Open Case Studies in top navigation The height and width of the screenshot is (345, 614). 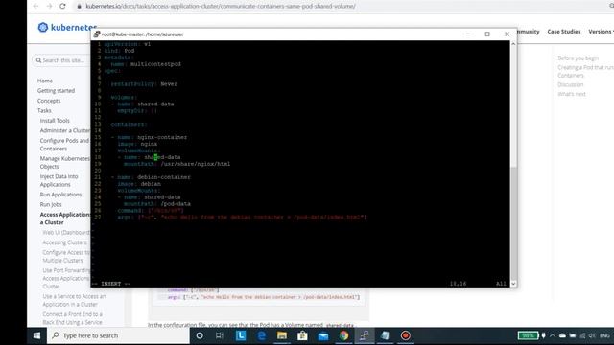tap(564, 32)
